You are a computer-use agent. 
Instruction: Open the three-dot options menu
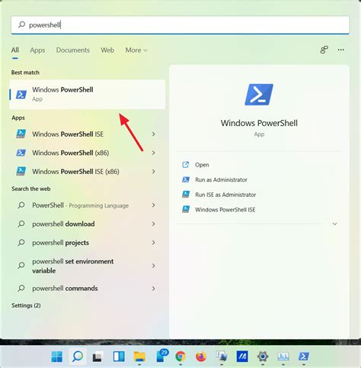341,50
